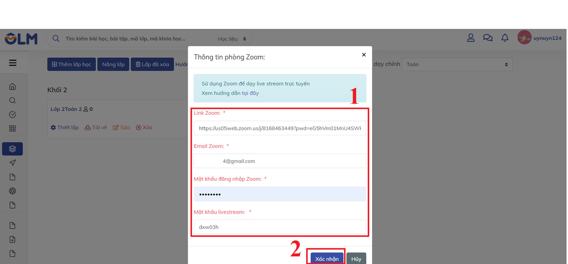This screenshot has height=264, width=568.
Task: Open the Lớp 2Toán 2 class title
Action: (67, 109)
